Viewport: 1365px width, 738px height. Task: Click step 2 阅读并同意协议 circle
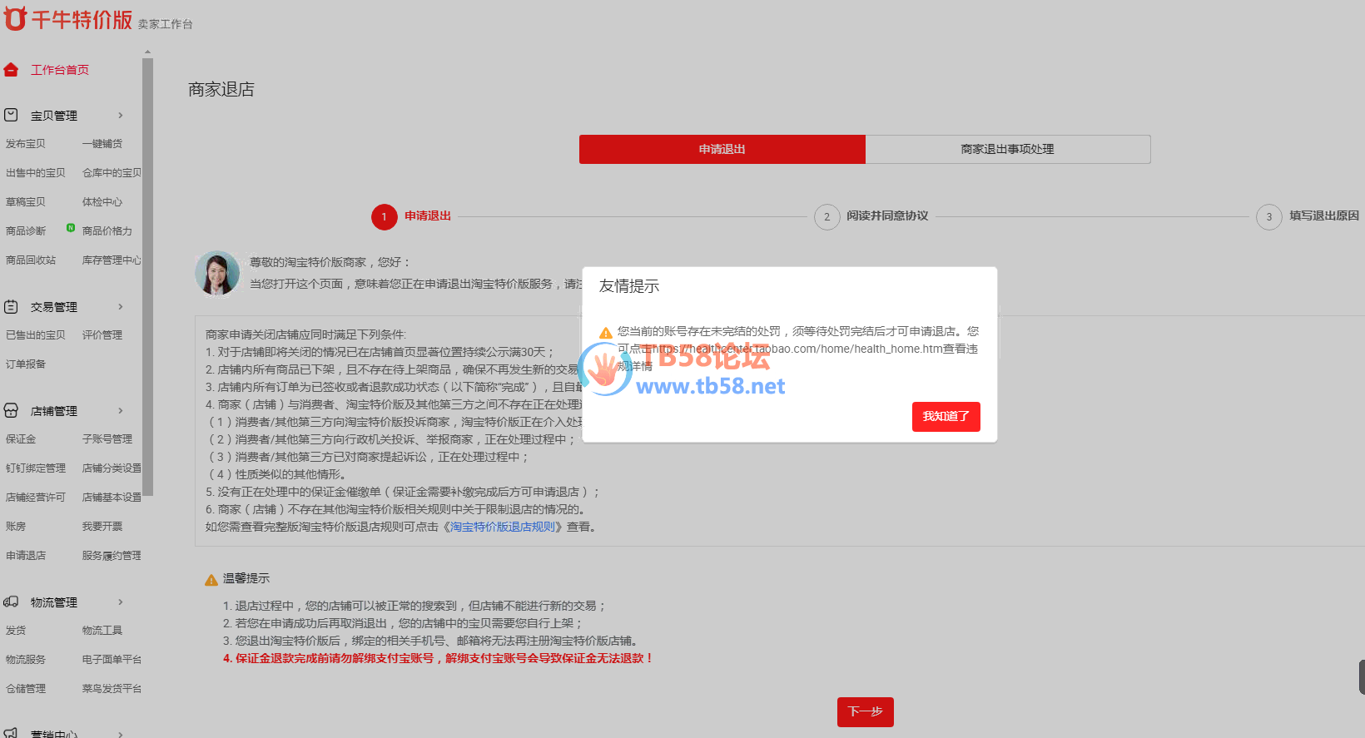(826, 216)
